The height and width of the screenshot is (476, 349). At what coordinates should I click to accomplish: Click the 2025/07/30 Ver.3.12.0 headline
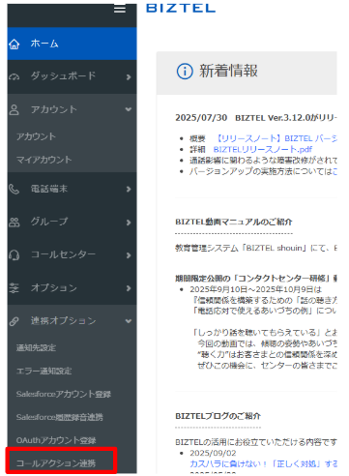point(256,118)
